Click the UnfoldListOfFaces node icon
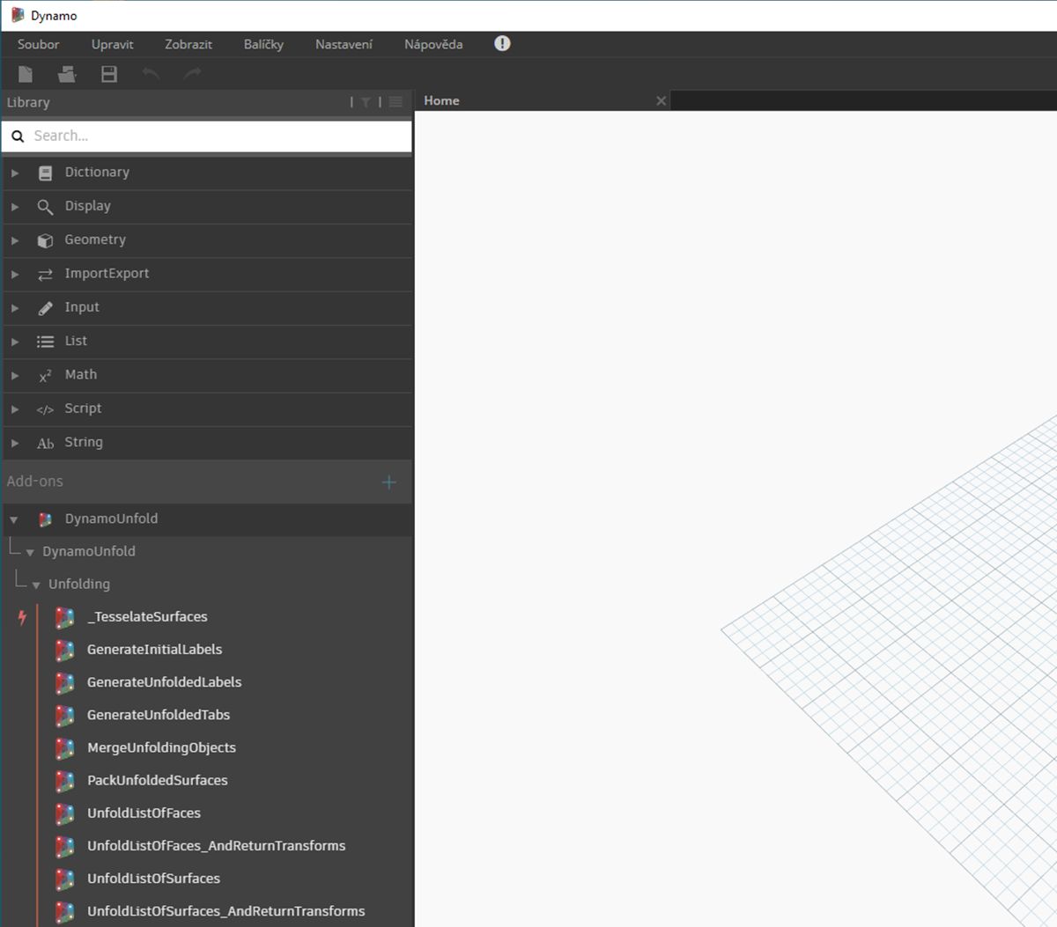 point(64,813)
